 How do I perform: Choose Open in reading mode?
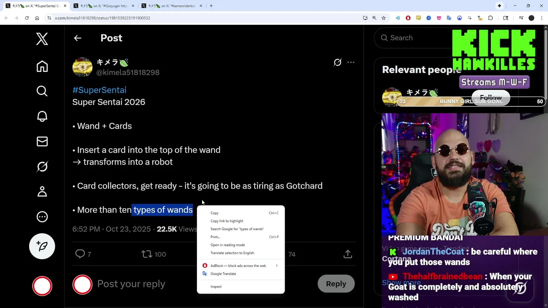tap(241, 245)
